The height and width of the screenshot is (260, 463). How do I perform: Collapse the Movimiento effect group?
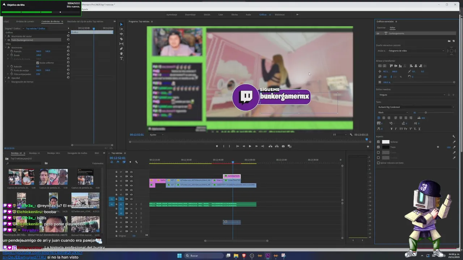pyautogui.click(x=5, y=48)
